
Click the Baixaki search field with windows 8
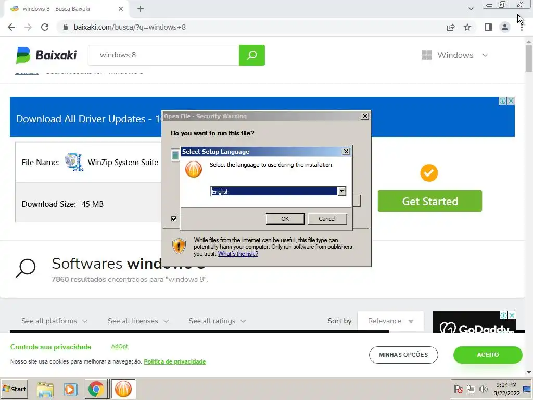tap(163, 55)
